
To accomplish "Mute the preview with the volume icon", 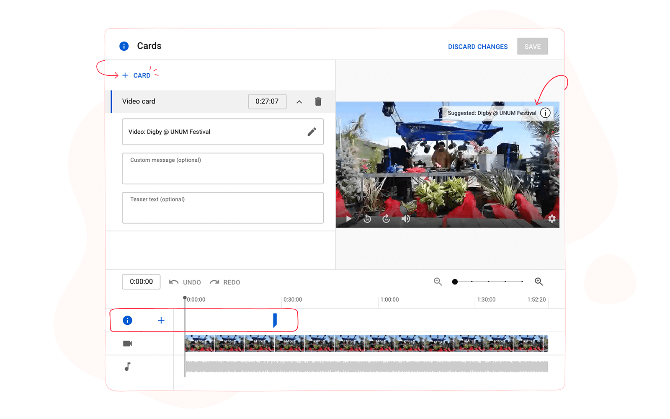I will pos(406,218).
